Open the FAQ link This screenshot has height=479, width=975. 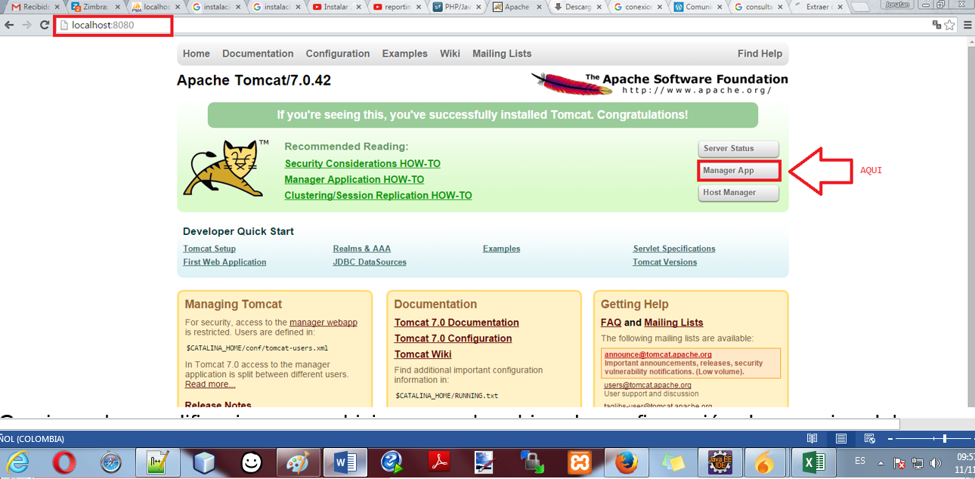(x=611, y=323)
